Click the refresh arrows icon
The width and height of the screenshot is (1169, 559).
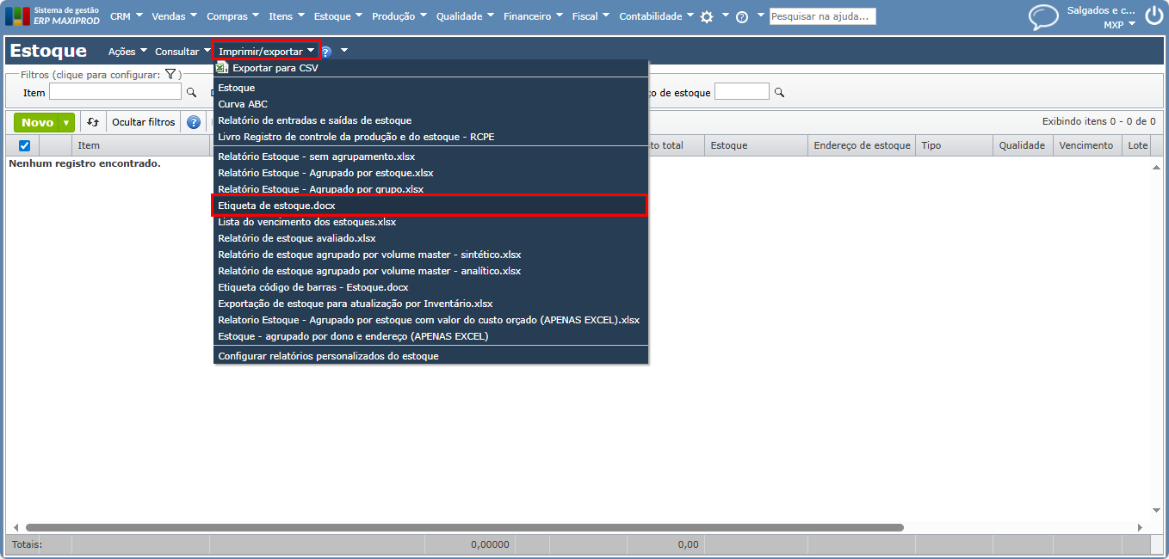(93, 122)
